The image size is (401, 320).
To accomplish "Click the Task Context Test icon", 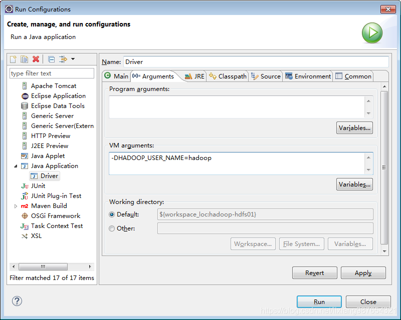I will pos(25,226).
